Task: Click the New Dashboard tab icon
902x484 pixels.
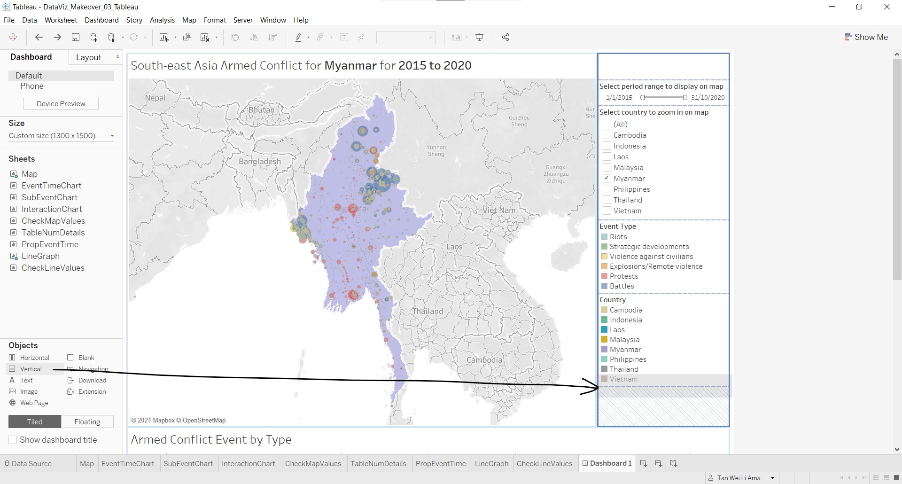Action: coord(659,464)
